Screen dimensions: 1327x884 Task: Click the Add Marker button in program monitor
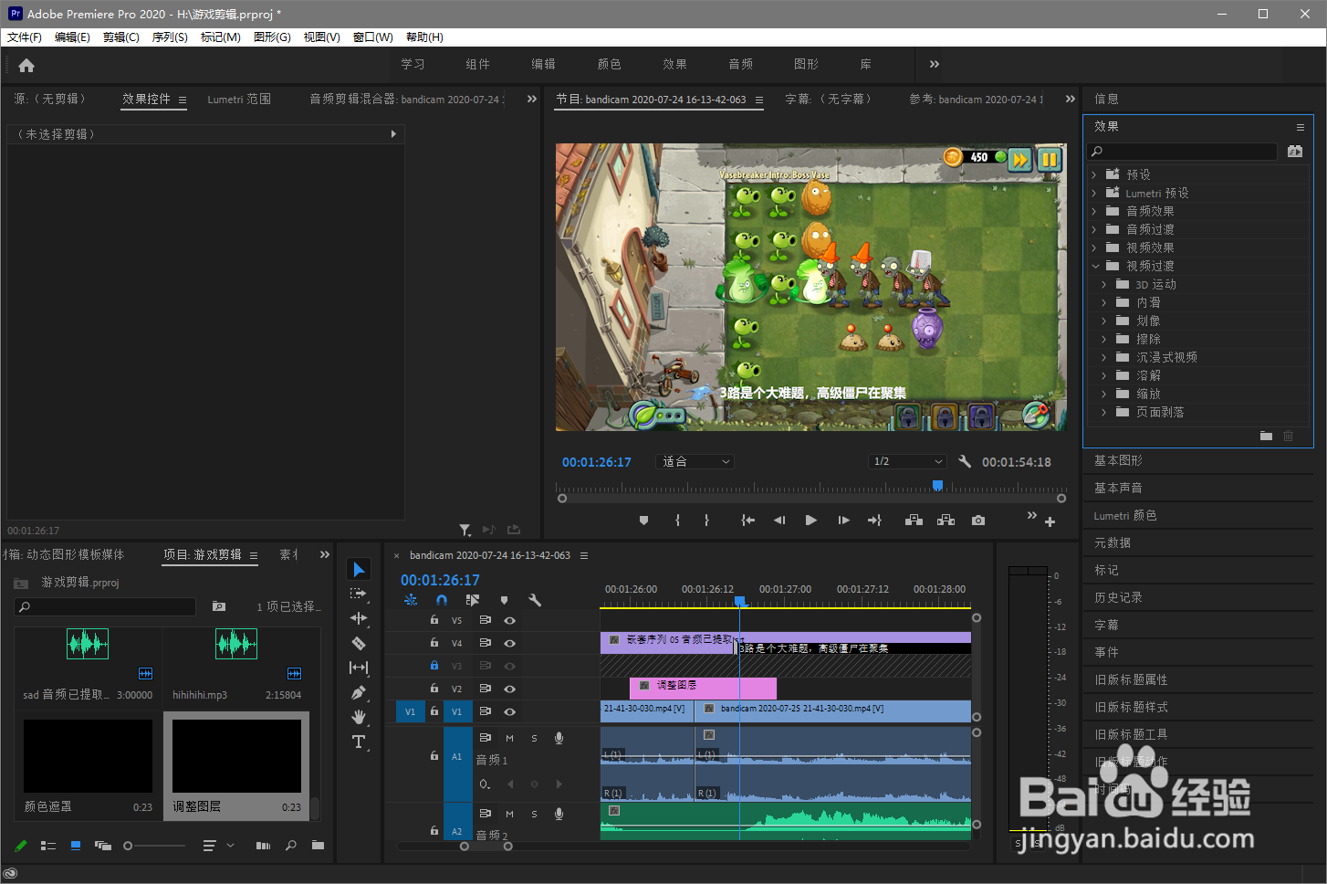[x=643, y=521]
